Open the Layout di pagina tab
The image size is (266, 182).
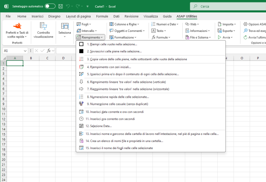pyautogui.click(x=78, y=16)
